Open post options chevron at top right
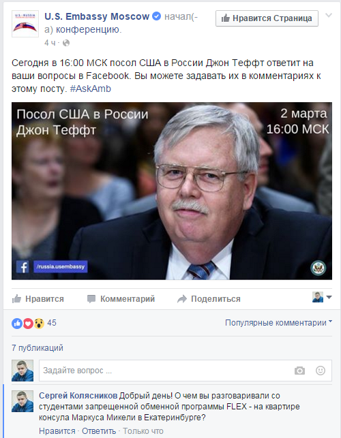341x438 pixels. [x=329, y=15]
